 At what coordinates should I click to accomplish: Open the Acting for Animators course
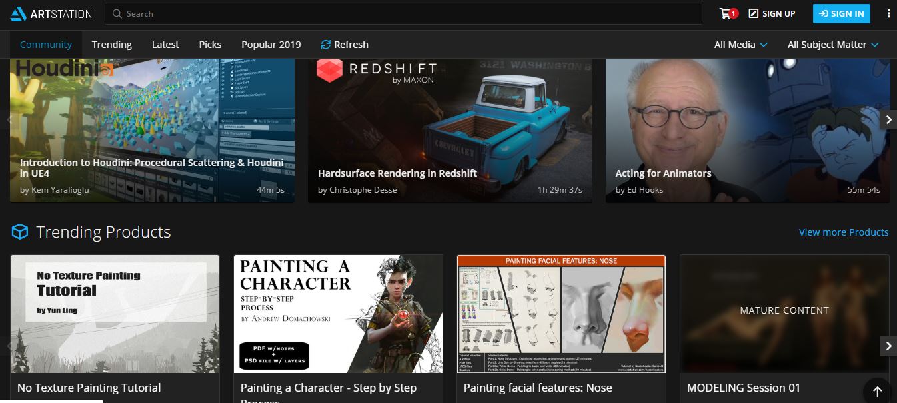748,130
